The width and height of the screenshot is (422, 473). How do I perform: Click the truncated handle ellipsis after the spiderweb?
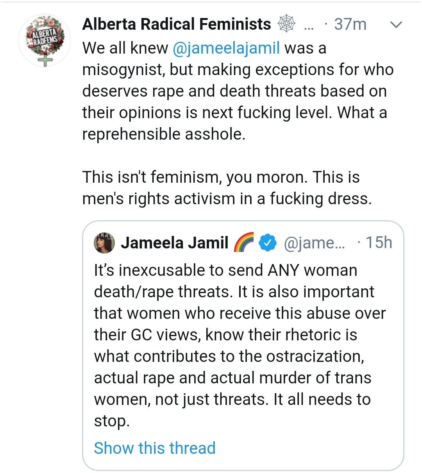pyautogui.click(x=309, y=26)
